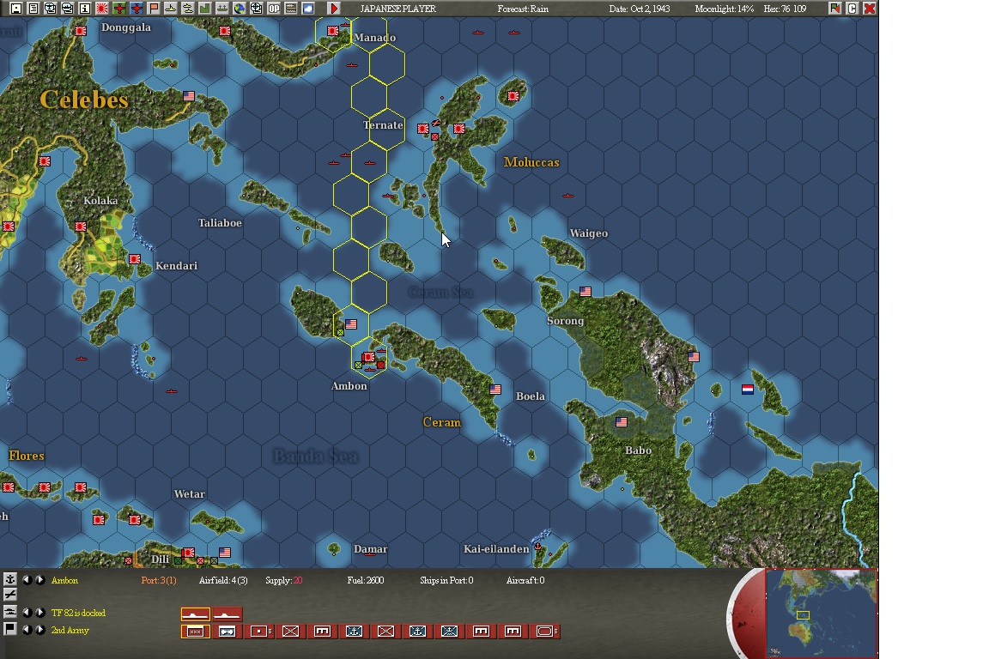Image resolution: width=989 pixels, height=659 pixels.
Task: Select the highlighted XXX headquarters unit icon
Action: click(196, 632)
